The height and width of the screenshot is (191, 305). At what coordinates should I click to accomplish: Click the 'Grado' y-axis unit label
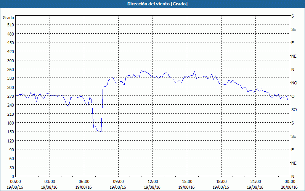click(x=8, y=18)
